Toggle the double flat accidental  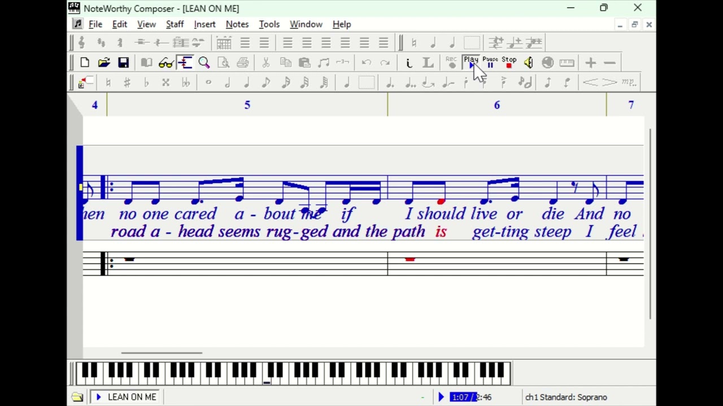click(185, 83)
